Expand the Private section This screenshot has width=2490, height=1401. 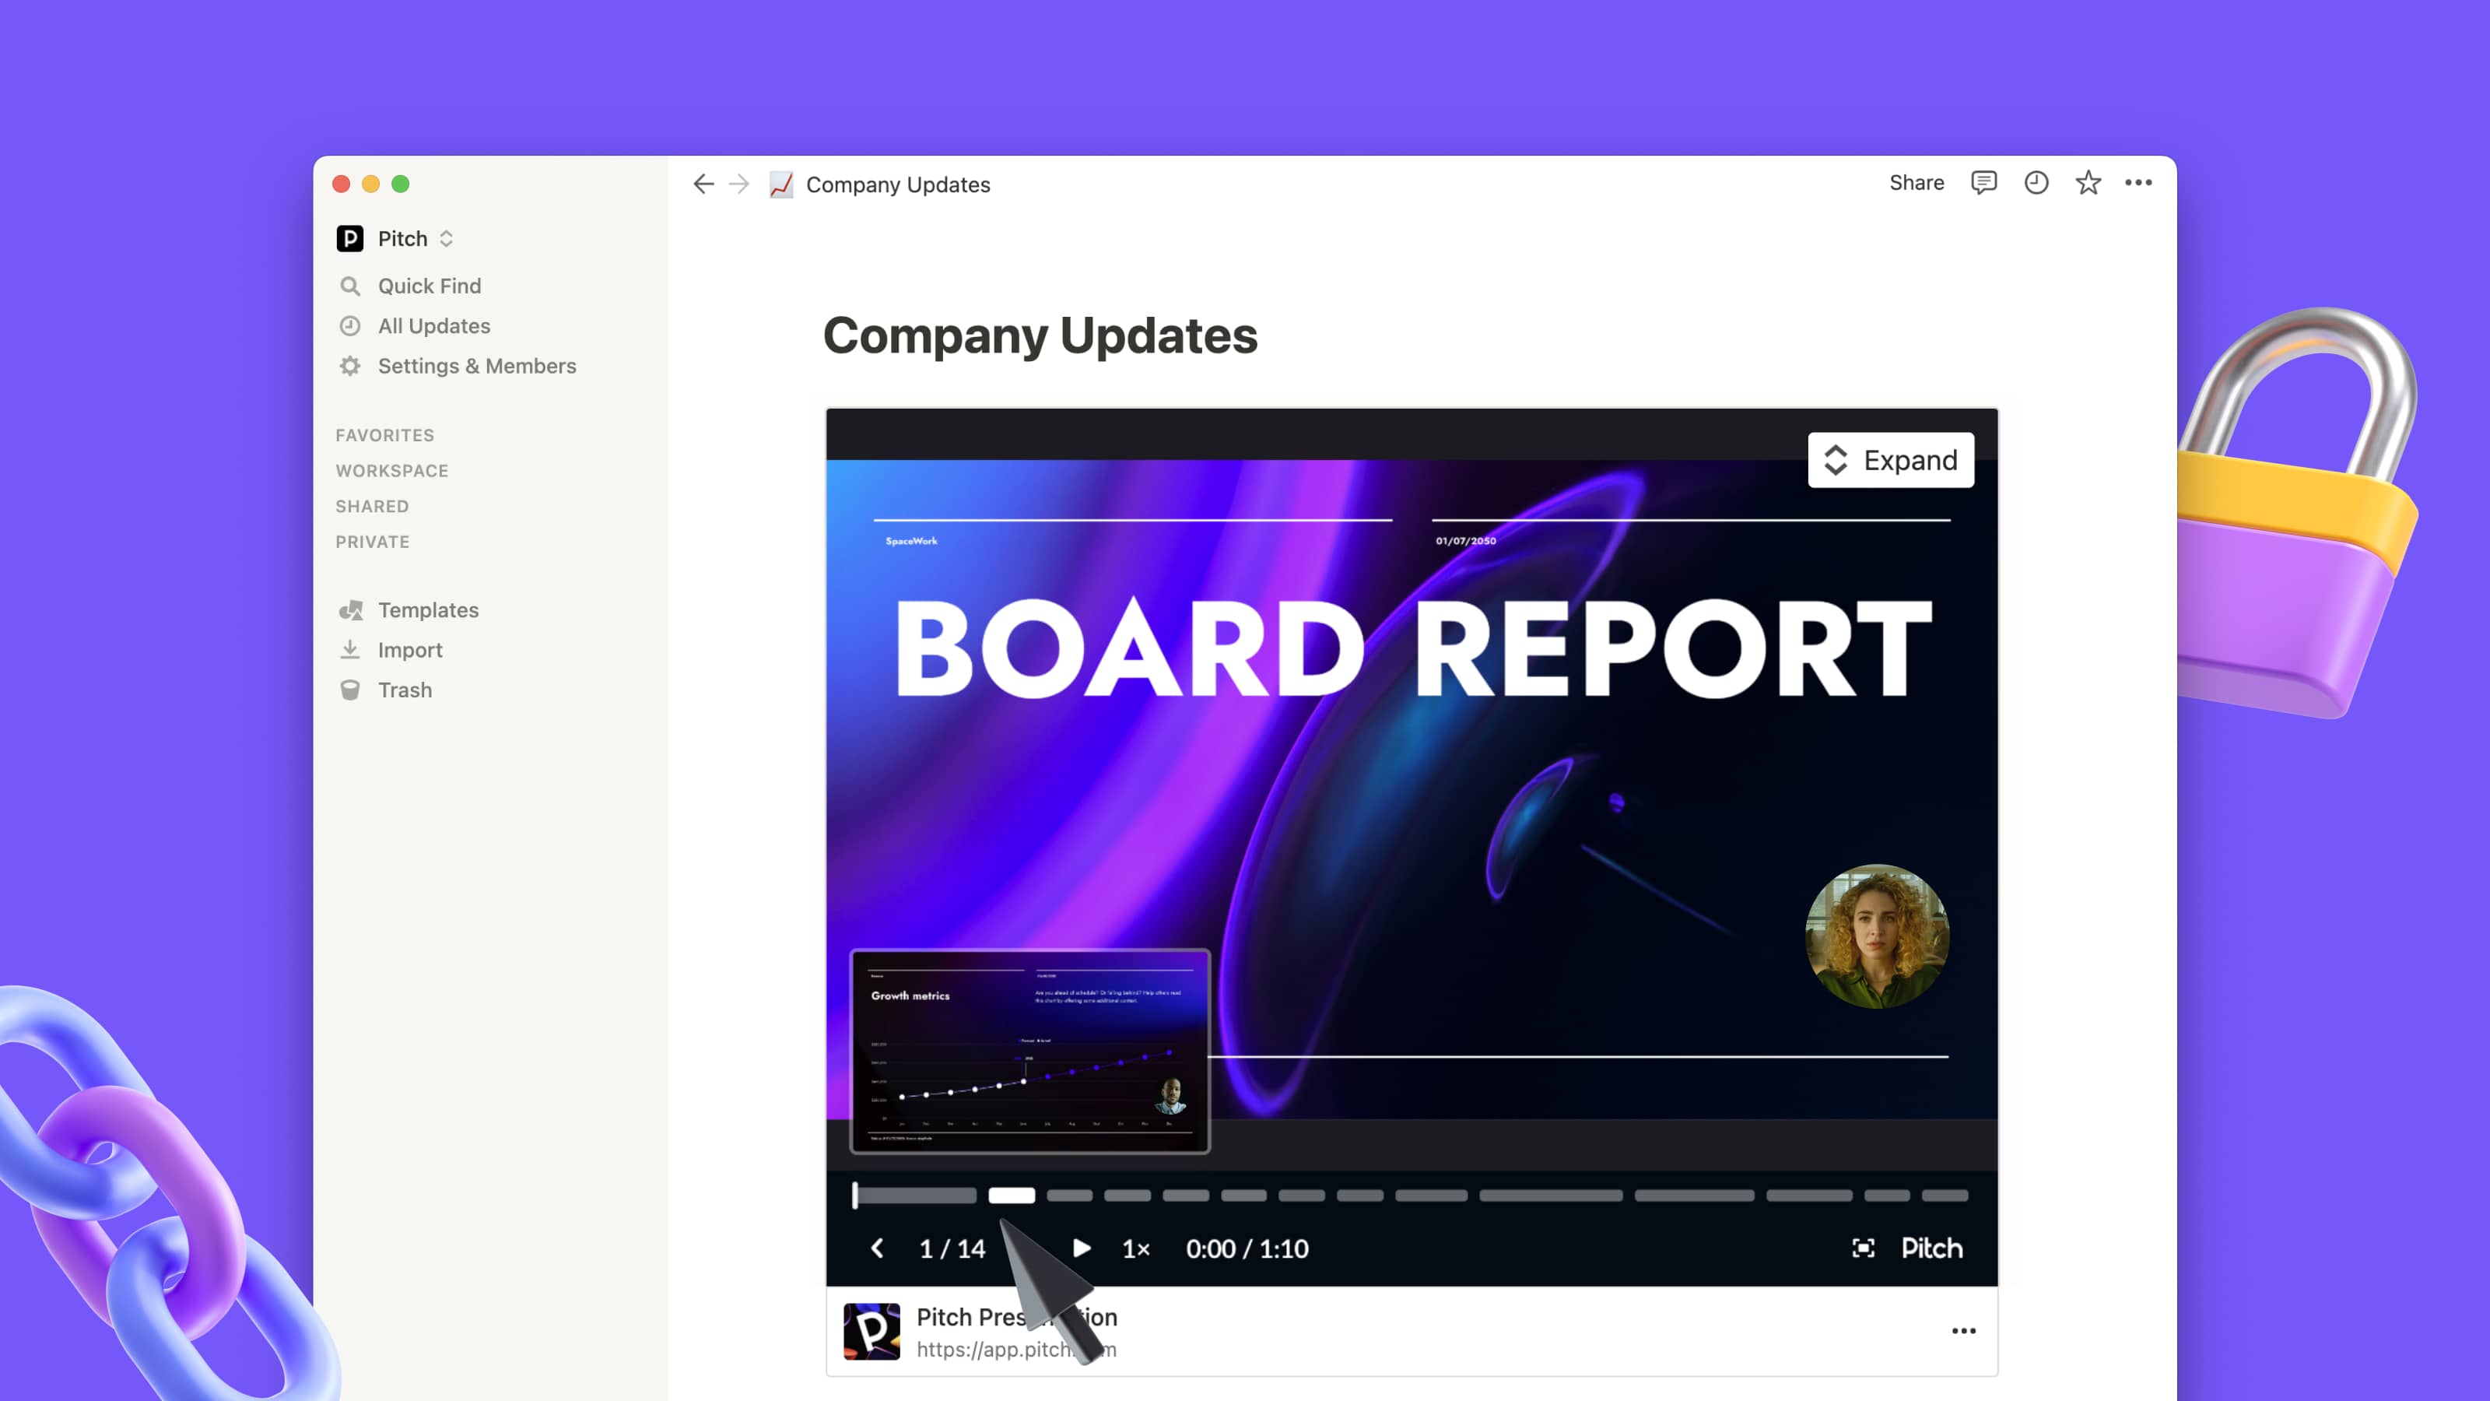pyautogui.click(x=372, y=542)
